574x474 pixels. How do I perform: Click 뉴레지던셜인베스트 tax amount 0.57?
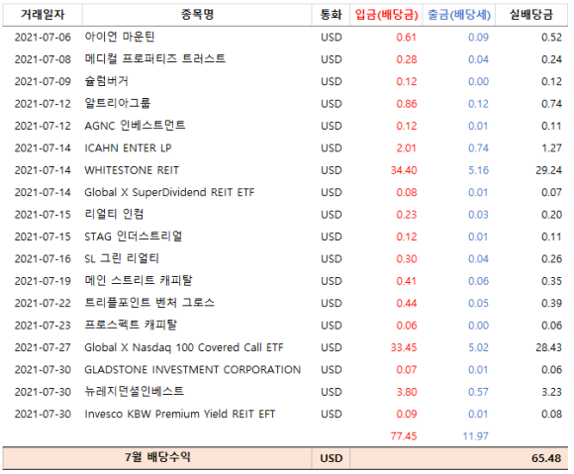point(478,392)
